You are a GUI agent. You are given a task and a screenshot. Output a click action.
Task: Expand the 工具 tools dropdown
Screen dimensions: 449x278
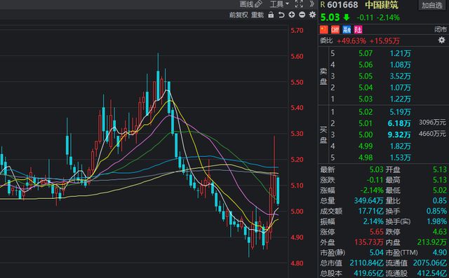[279, 4]
